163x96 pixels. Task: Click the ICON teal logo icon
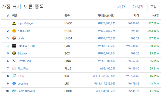click(14, 76)
